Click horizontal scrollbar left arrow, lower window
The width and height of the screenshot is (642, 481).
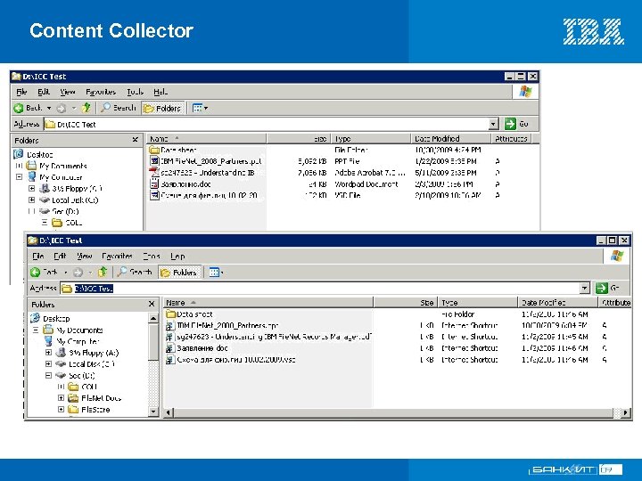(169, 412)
